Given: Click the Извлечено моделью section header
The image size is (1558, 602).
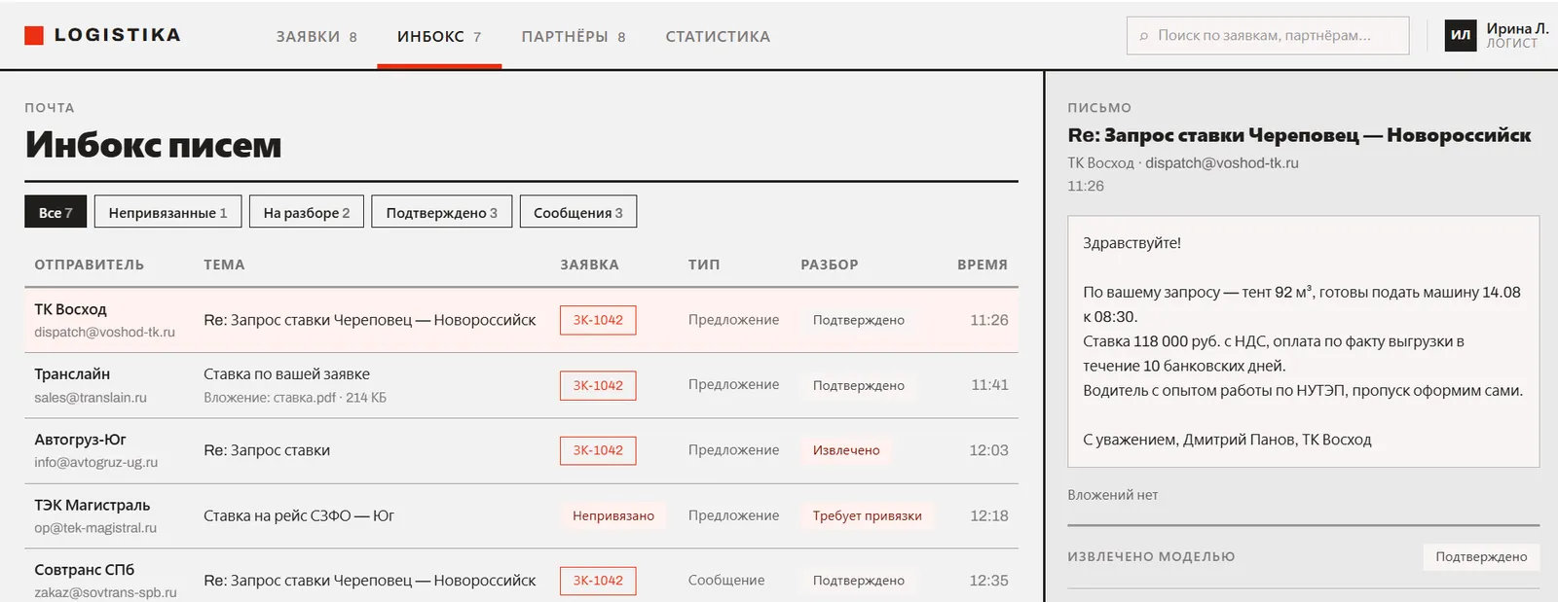Looking at the screenshot, I should coord(1151,557).
